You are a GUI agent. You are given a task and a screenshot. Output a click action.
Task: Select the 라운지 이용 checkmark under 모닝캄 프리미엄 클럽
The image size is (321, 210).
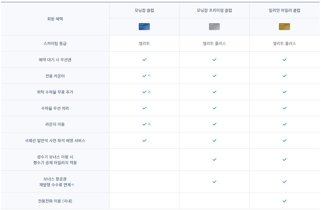pos(214,124)
